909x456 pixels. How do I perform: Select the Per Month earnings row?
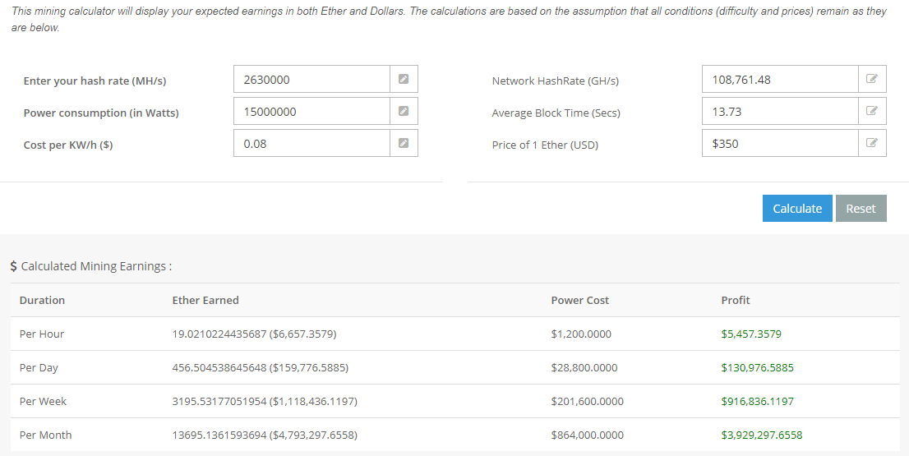click(x=454, y=435)
